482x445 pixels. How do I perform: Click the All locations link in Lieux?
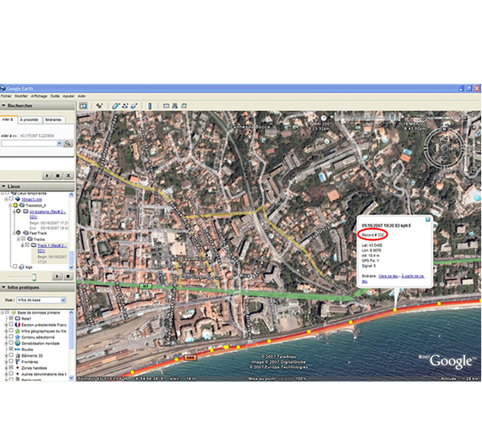(x=47, y=214)
